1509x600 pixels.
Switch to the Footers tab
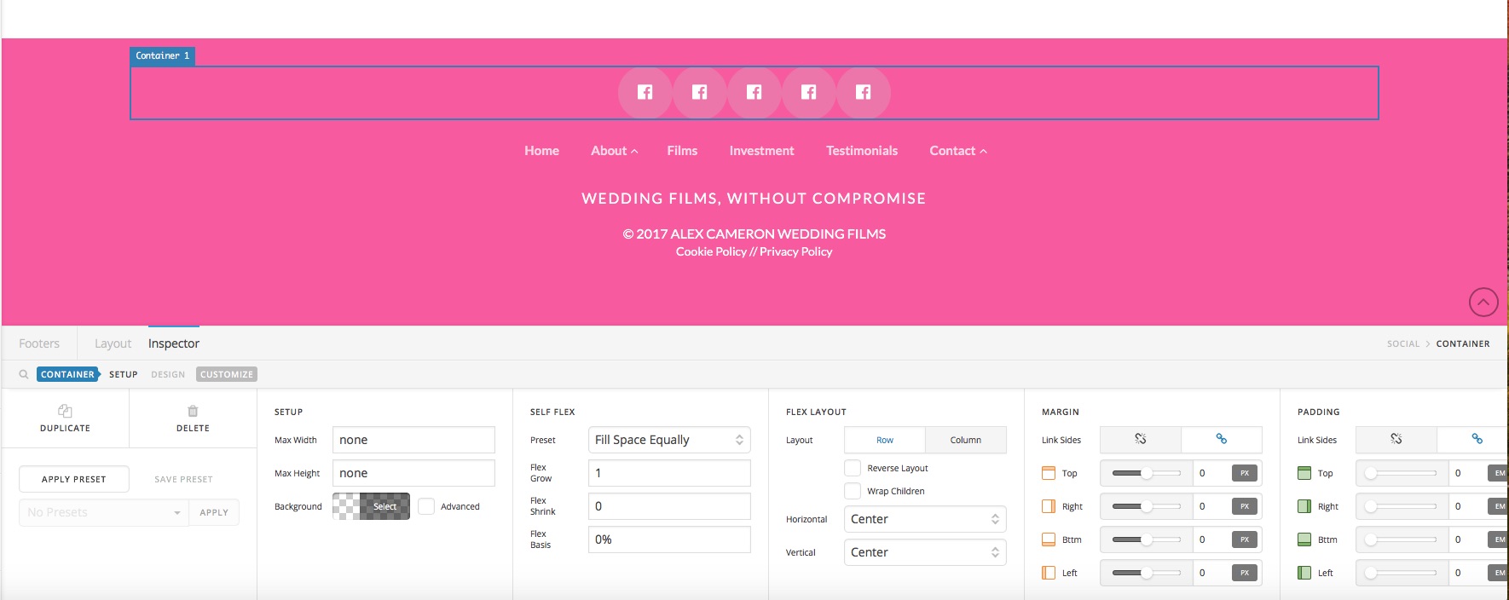tap(39, 343)
